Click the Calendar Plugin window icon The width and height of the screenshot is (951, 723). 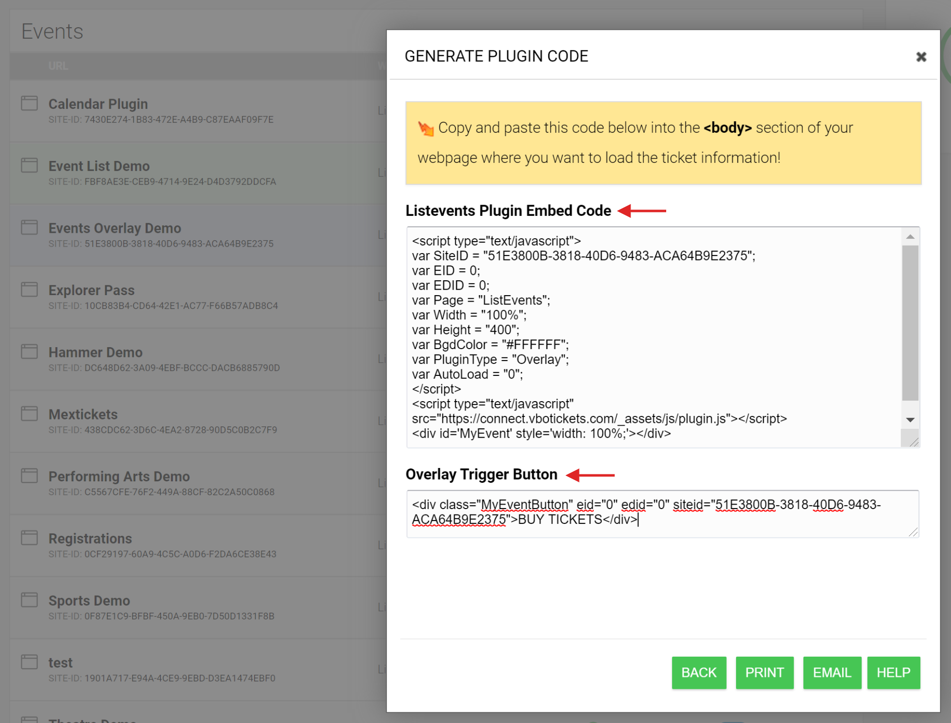point(29,103)
